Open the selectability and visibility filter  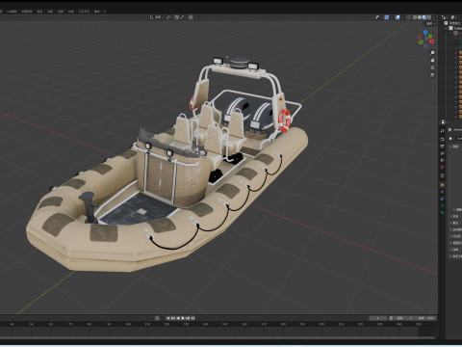pos(378,17)
